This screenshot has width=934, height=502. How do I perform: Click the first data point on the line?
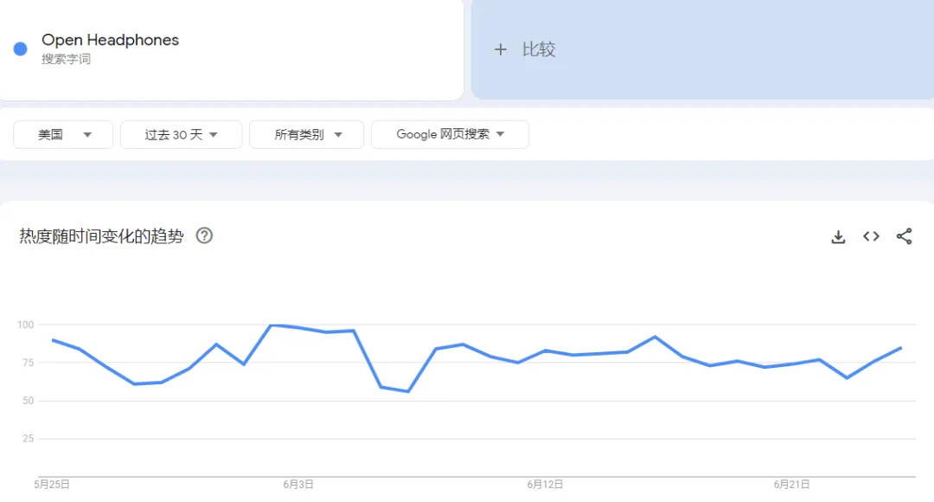(53, 340)
